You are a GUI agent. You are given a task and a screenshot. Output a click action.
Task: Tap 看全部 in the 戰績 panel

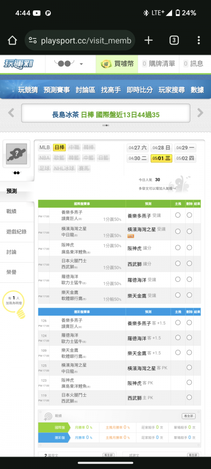tap(188, 416)
